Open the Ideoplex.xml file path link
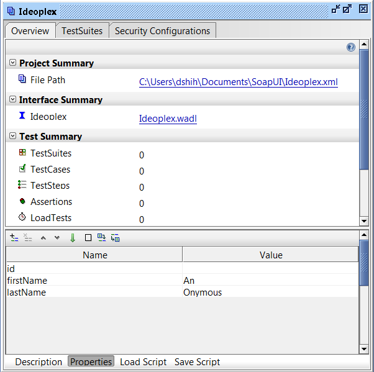The width and height of the screenshot is (374, 372). tap(239, 82)
